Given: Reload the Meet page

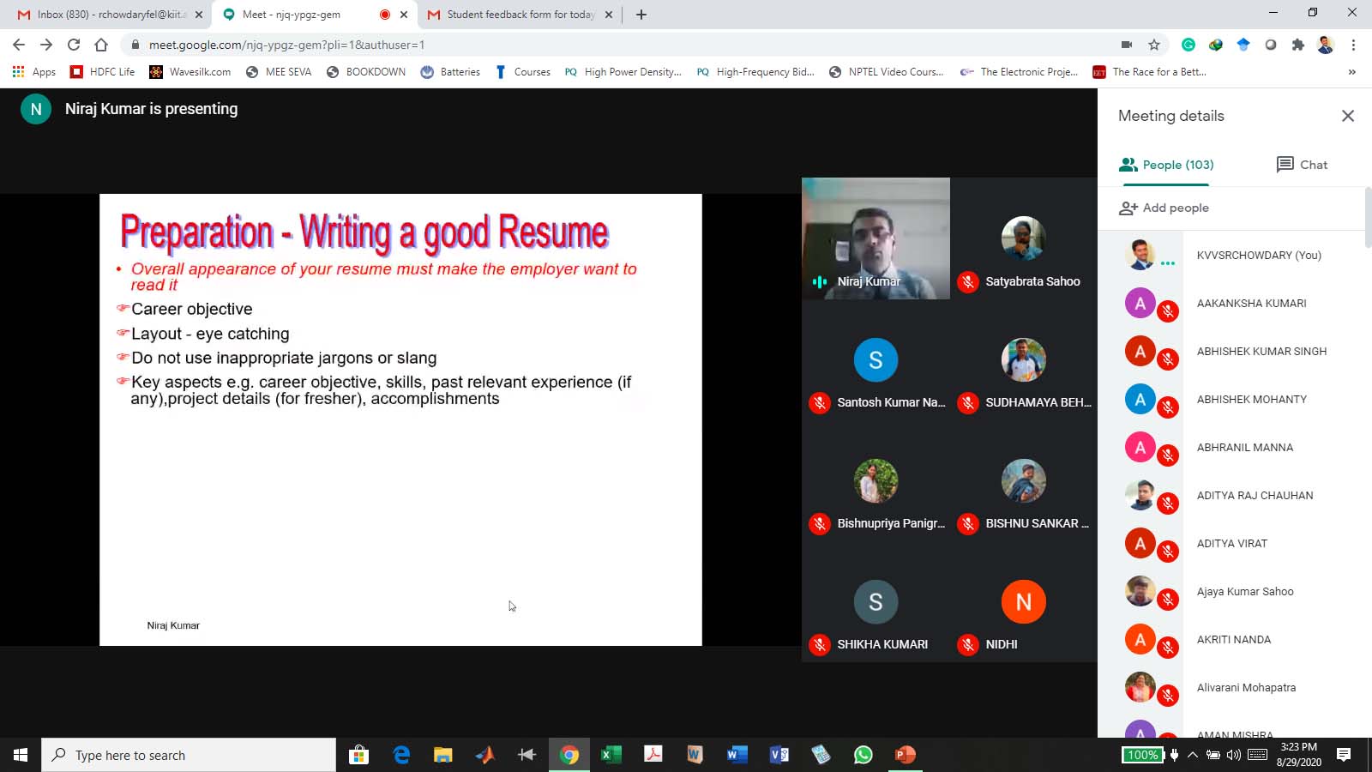Looking at the screenshot, I should 74,45.
